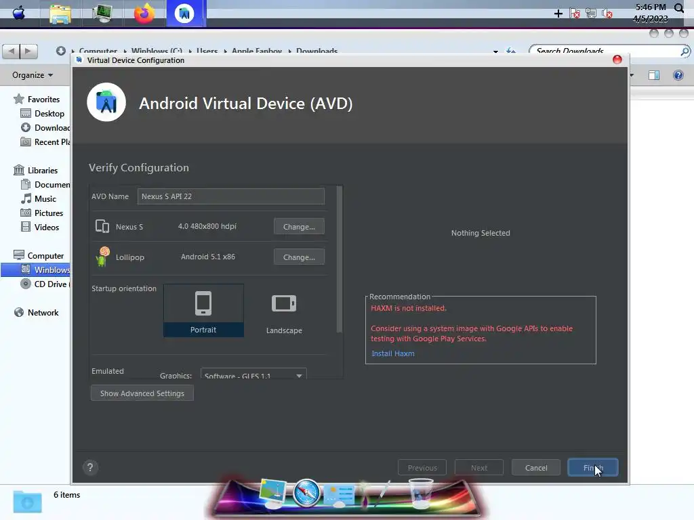
Task: Click the Apple logo in top bar
Action: point(18,14)
